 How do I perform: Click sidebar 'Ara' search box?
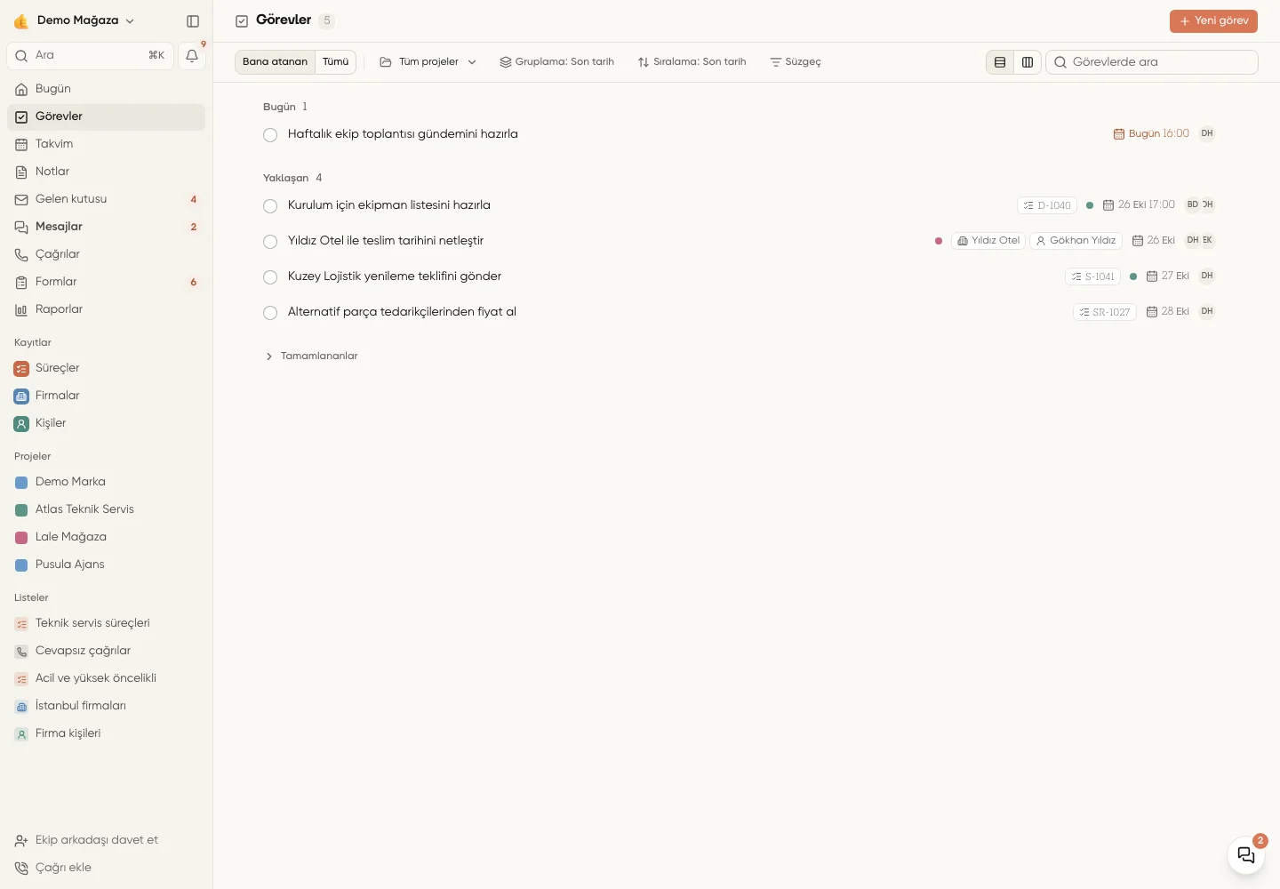[x=90, y=55]
